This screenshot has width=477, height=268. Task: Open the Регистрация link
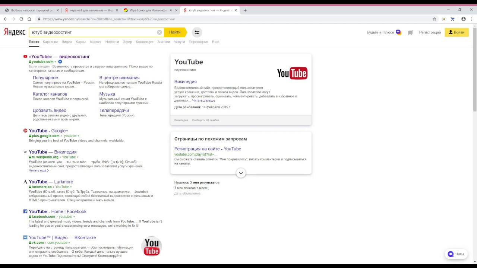(x=430, y=32)
